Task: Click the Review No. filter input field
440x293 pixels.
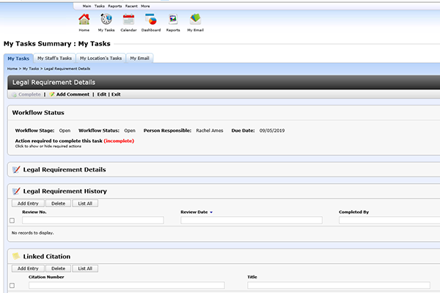Action: tap(92, 220)
